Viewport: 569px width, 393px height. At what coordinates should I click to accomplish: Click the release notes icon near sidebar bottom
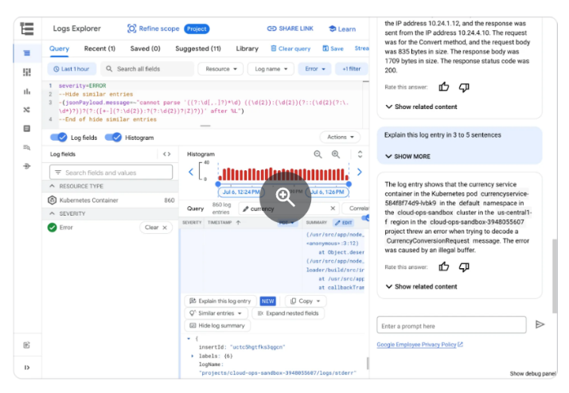point(27,344)
